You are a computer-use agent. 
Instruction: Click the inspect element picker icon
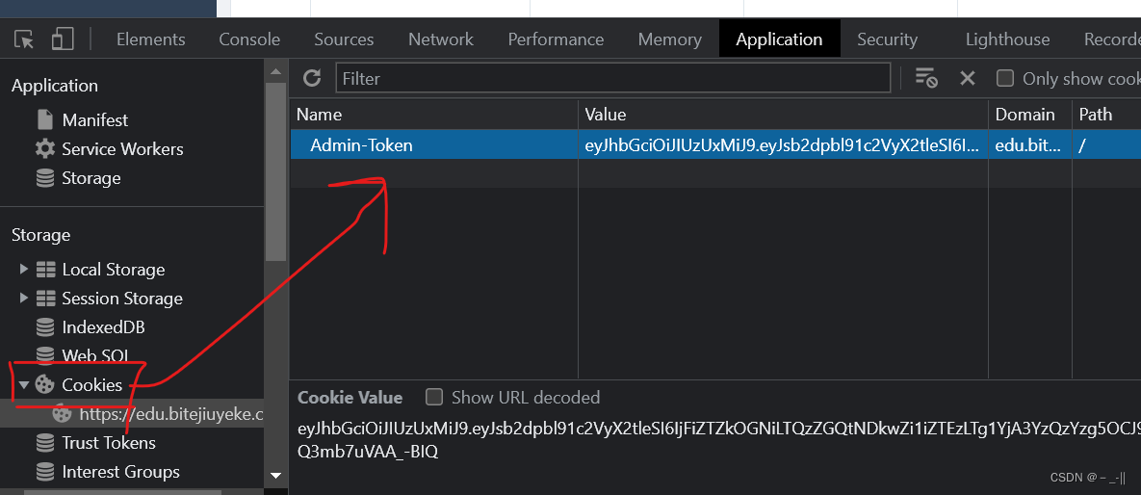click(x=24, y=39)
